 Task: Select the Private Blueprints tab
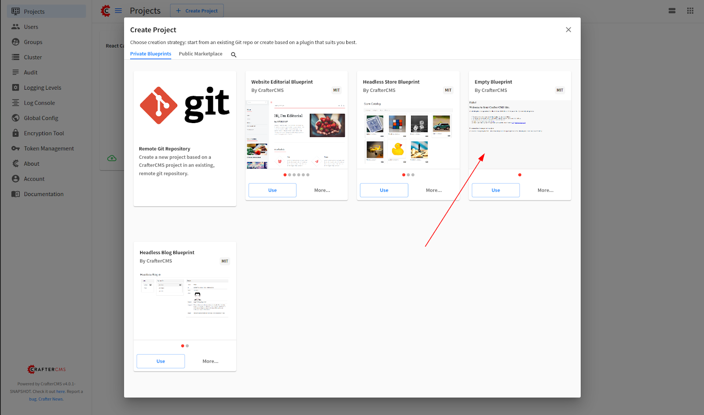point(150,54)
